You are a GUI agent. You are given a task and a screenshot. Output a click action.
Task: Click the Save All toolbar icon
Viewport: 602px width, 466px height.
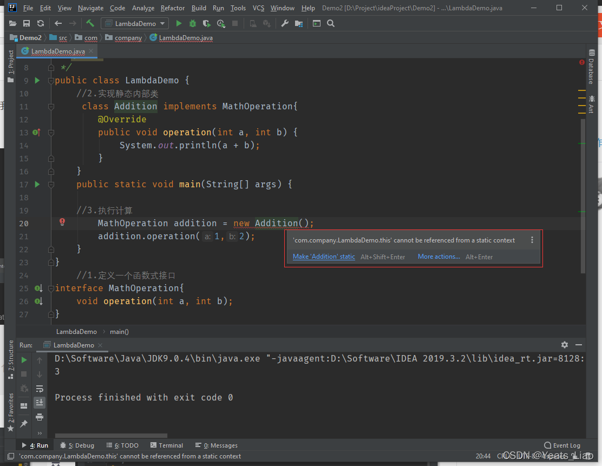pyautogui.click(x=27, y=23)
